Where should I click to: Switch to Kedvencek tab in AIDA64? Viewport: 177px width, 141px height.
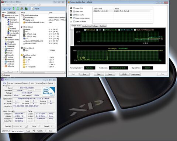pos(11,13)
